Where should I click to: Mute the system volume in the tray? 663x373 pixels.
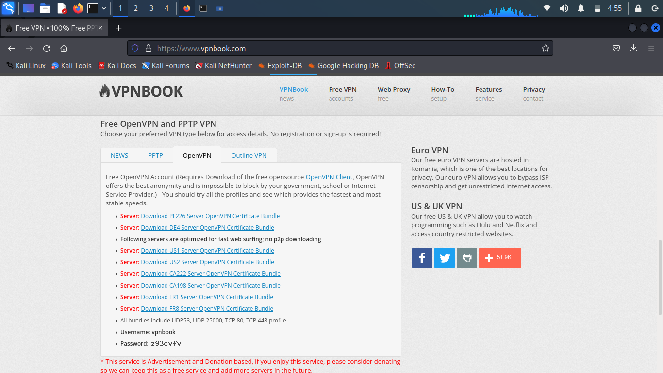(564, 8)
